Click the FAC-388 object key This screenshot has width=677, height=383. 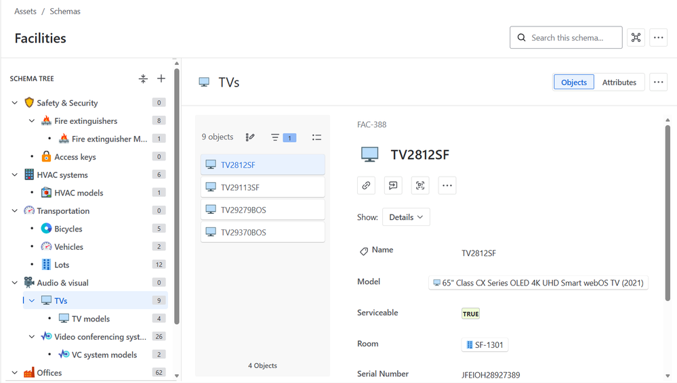pos(372,125)
